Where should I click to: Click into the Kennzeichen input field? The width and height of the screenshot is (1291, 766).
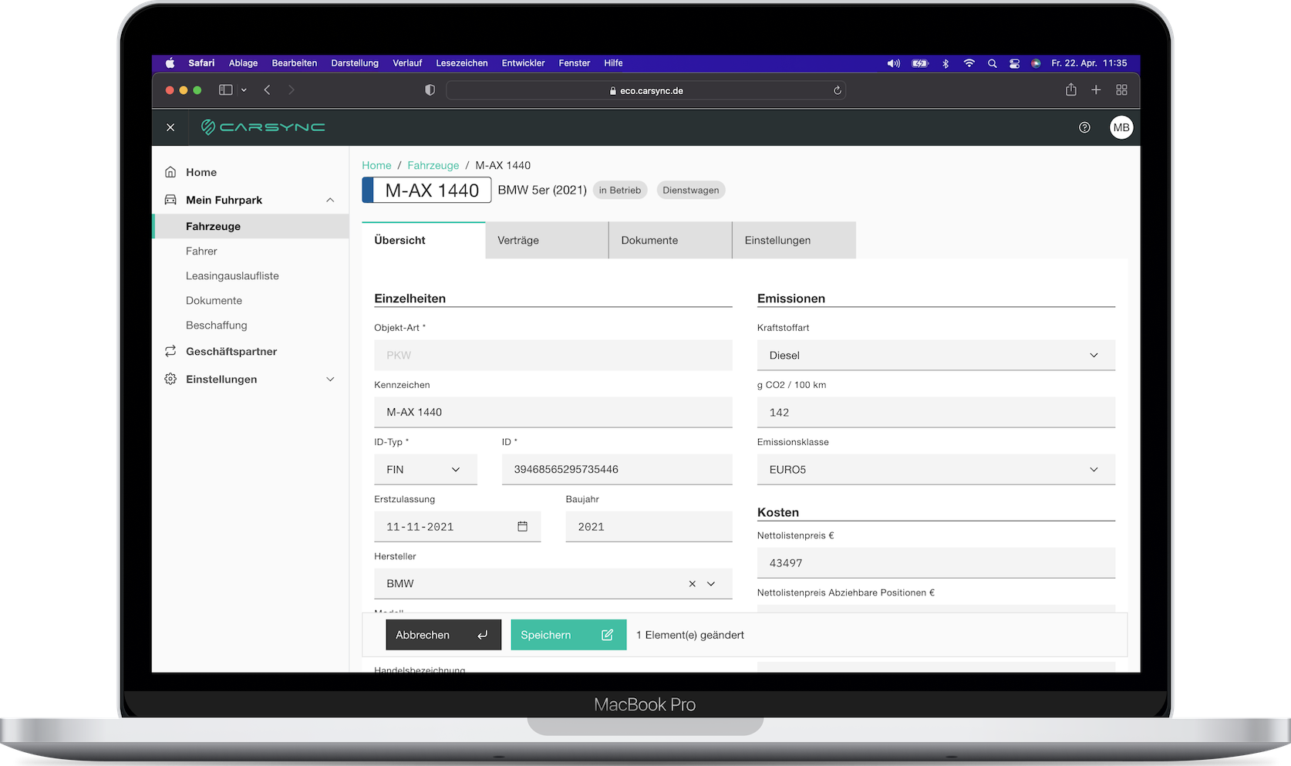point(553,412)
